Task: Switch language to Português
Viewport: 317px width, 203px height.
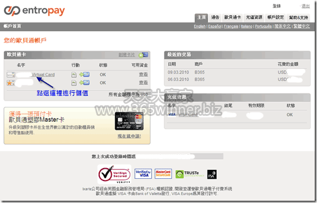Action: tap(263, 26)
